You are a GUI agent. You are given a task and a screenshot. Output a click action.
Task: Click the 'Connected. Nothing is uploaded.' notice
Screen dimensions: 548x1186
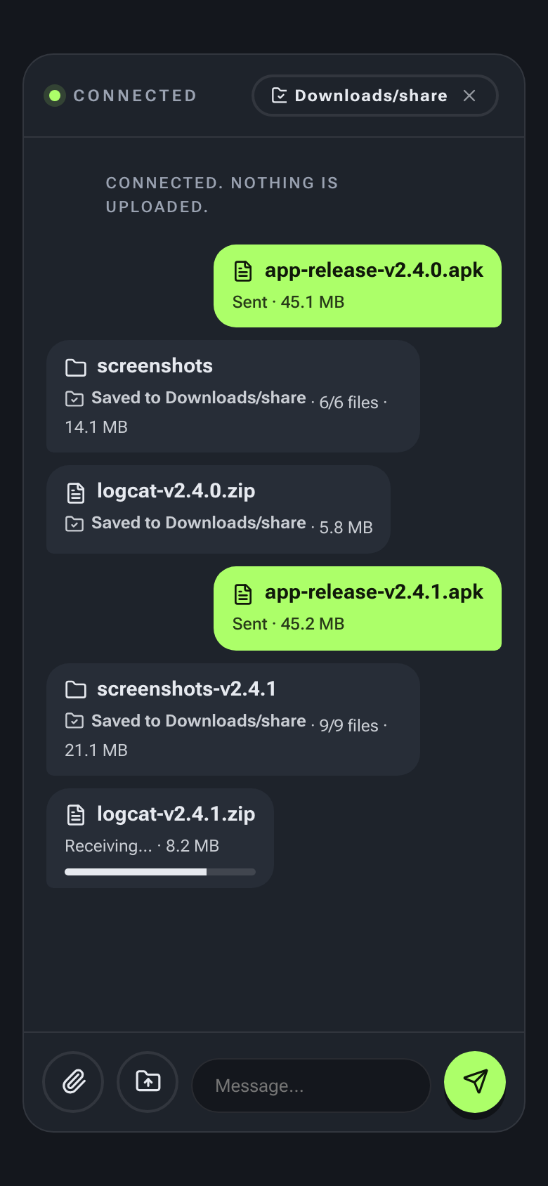tap(222, 195)
